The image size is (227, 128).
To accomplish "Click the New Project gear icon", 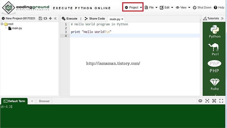I will [3, 18].
